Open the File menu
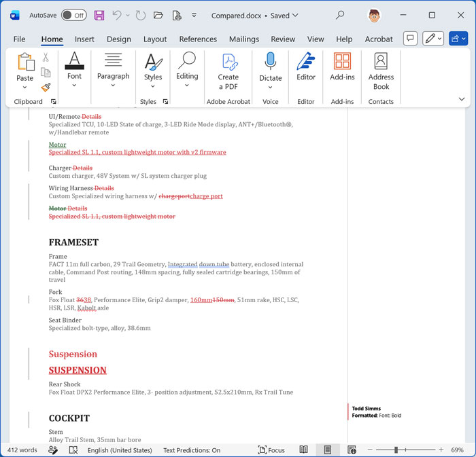This screenshot has height=457, width=476. (x=20, y=39)
